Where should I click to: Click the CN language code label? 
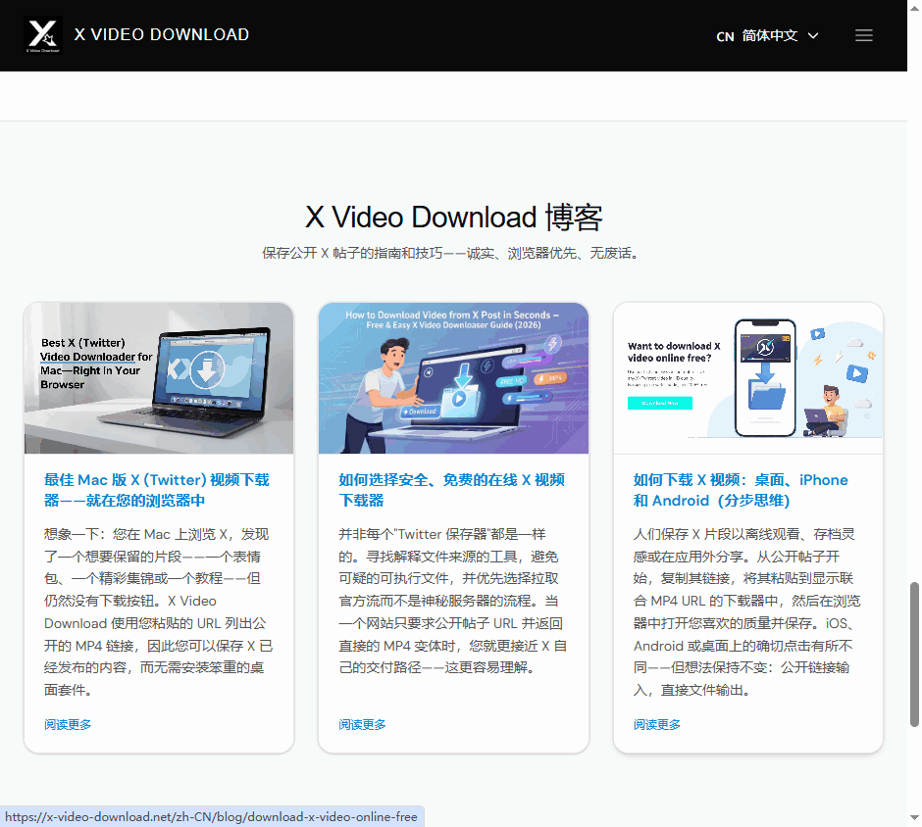click(725, 36)
